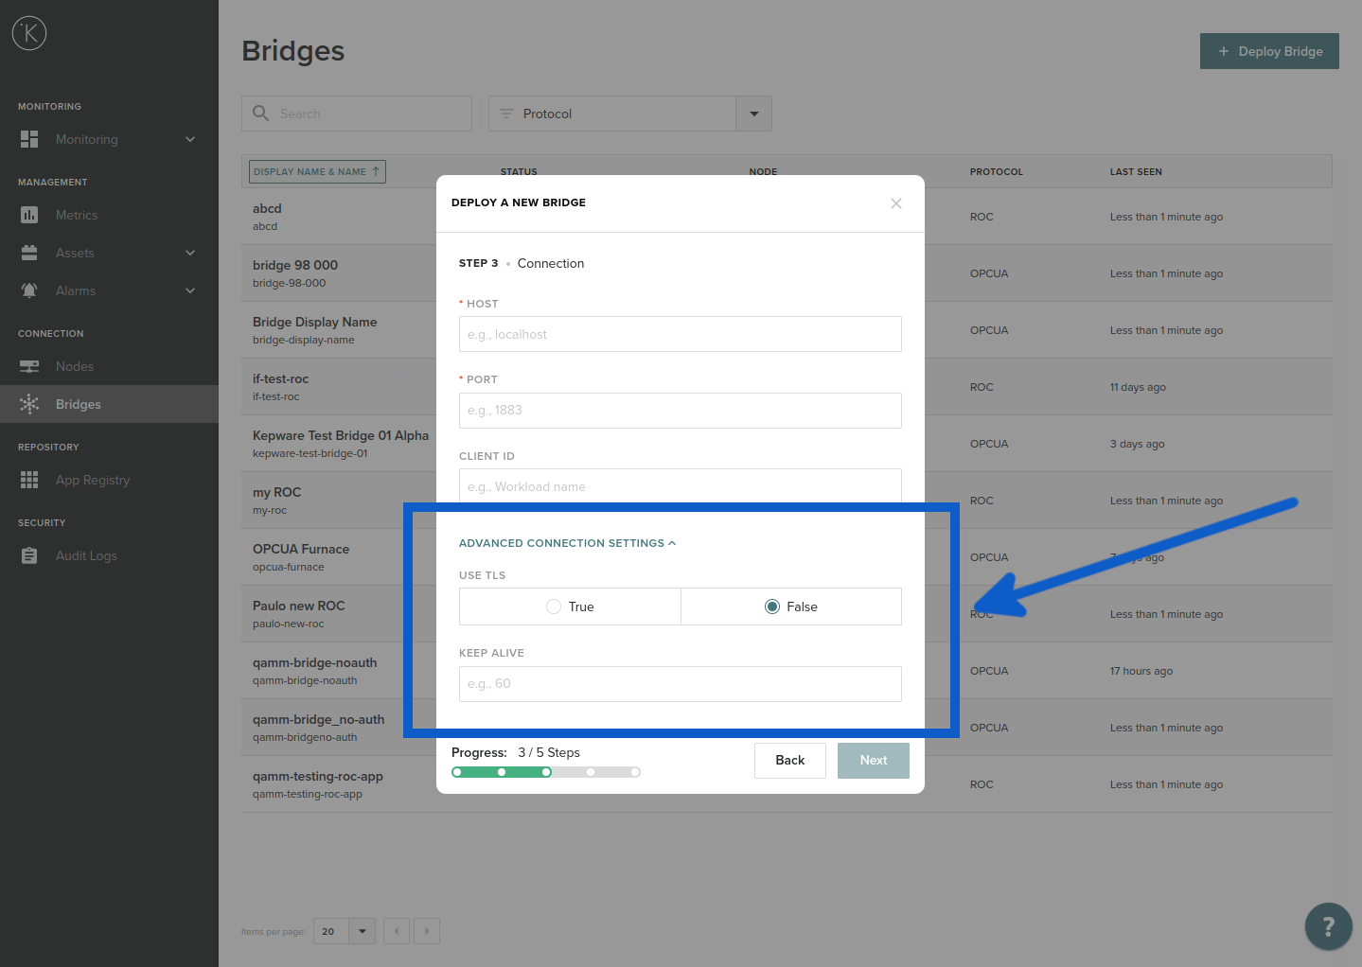Image resolution: width=1362 pixels, height=967 pixels.
Task: Open the help question mark button
Action: [1328, 926]
